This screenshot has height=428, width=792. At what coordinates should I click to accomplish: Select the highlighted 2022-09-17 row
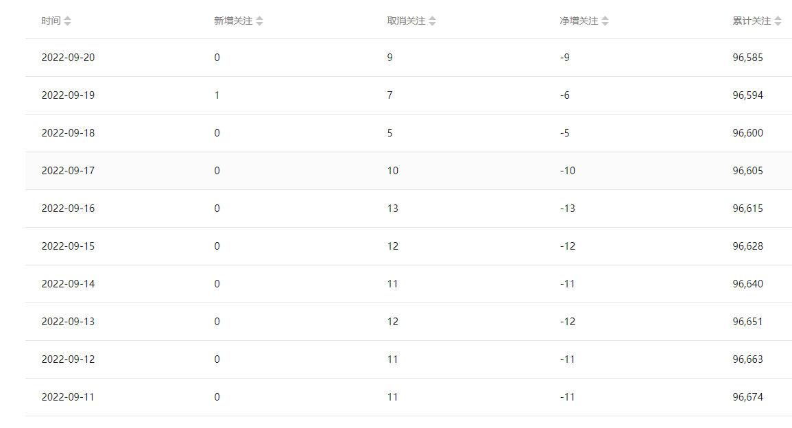(409, 171)
